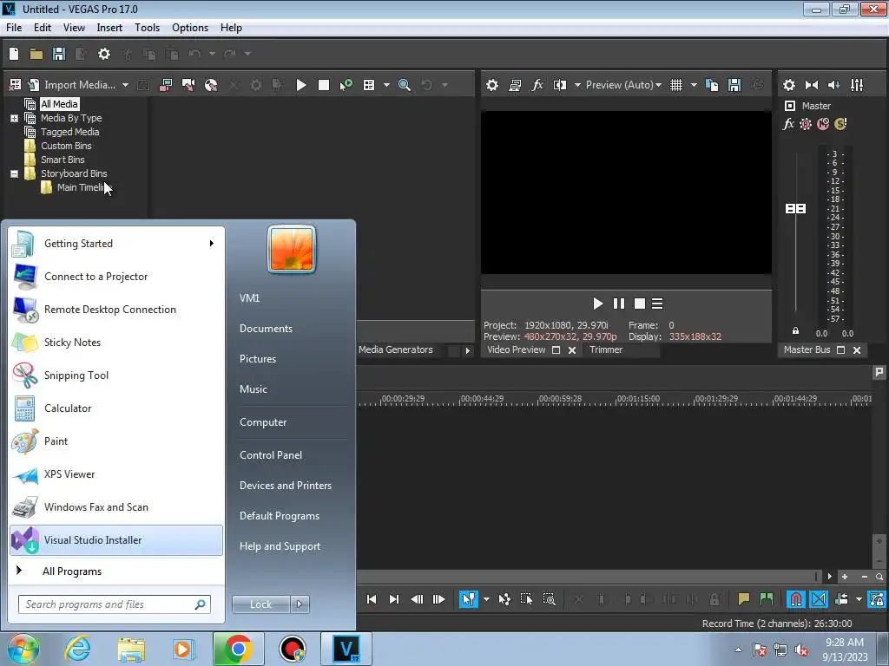Open project Properties gear in main toolbar
The height and width of the screenshot is (666, 889).
click(x=104, y=54)
